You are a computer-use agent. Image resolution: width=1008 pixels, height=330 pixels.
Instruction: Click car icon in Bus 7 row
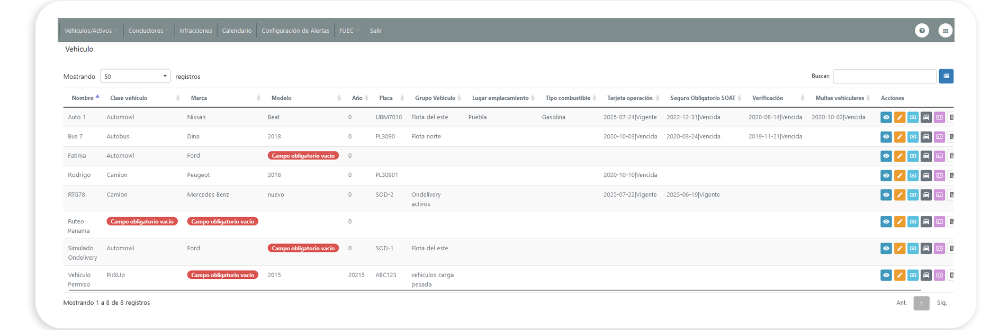click(x=926, y=137)
